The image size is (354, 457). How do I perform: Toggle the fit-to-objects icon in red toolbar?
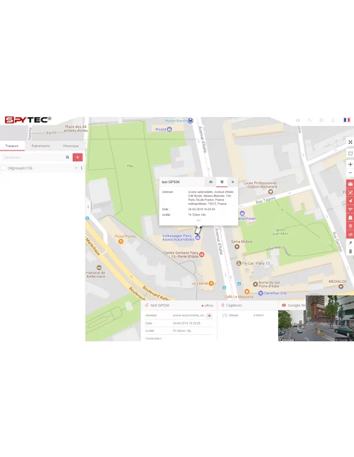coord(350,192)
